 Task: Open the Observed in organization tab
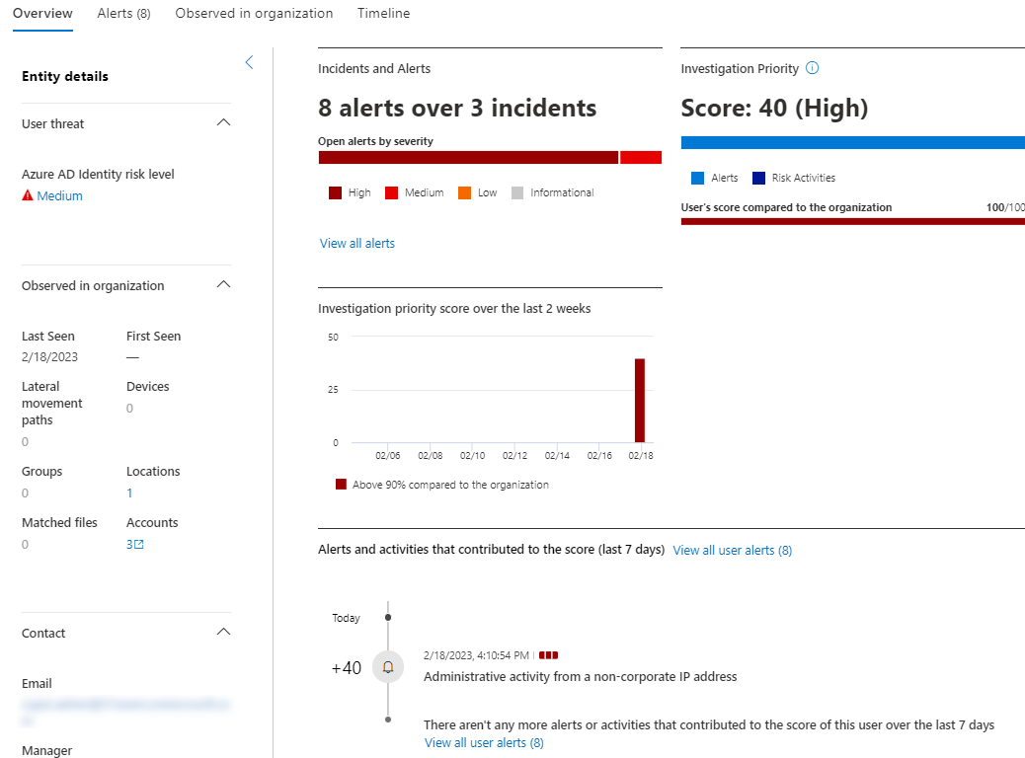(254, 14)
